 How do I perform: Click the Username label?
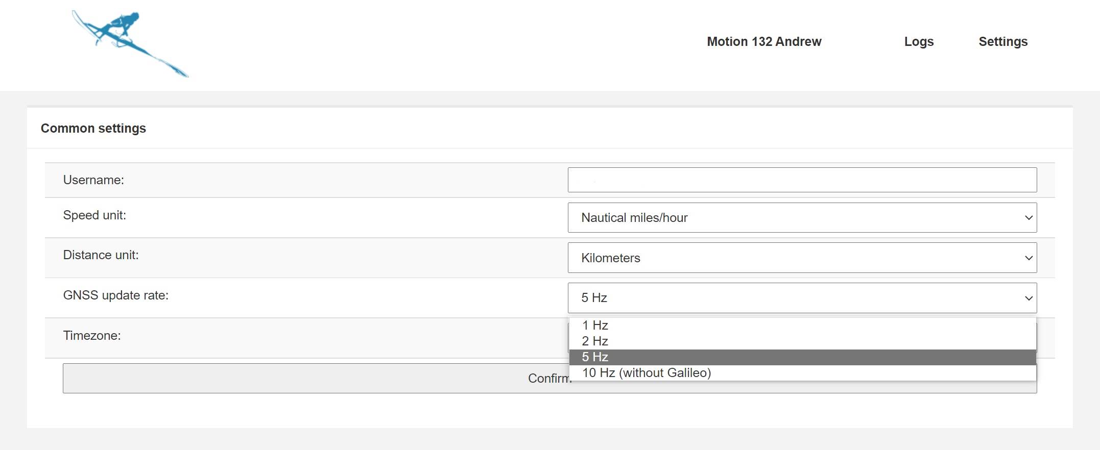[x=93, y=180]
